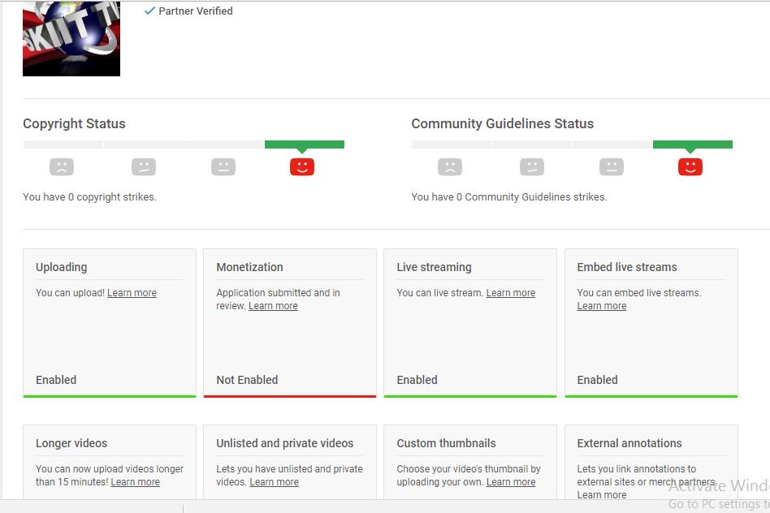Click the green Copyright Status progress bar segment
Image resolution: width=770 pixels, height=513 pixels.
click(x=305, y=144)
